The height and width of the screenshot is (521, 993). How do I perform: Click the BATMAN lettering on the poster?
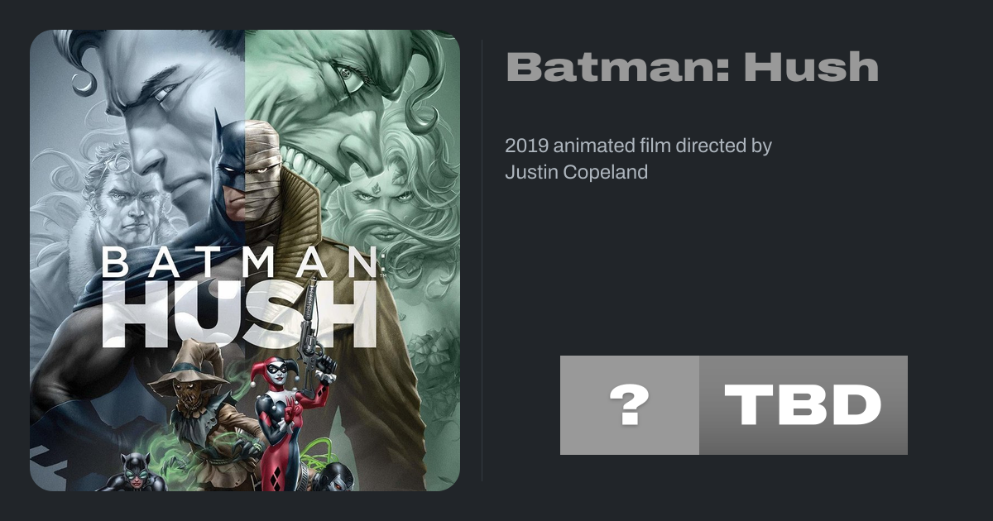[239, 262]
